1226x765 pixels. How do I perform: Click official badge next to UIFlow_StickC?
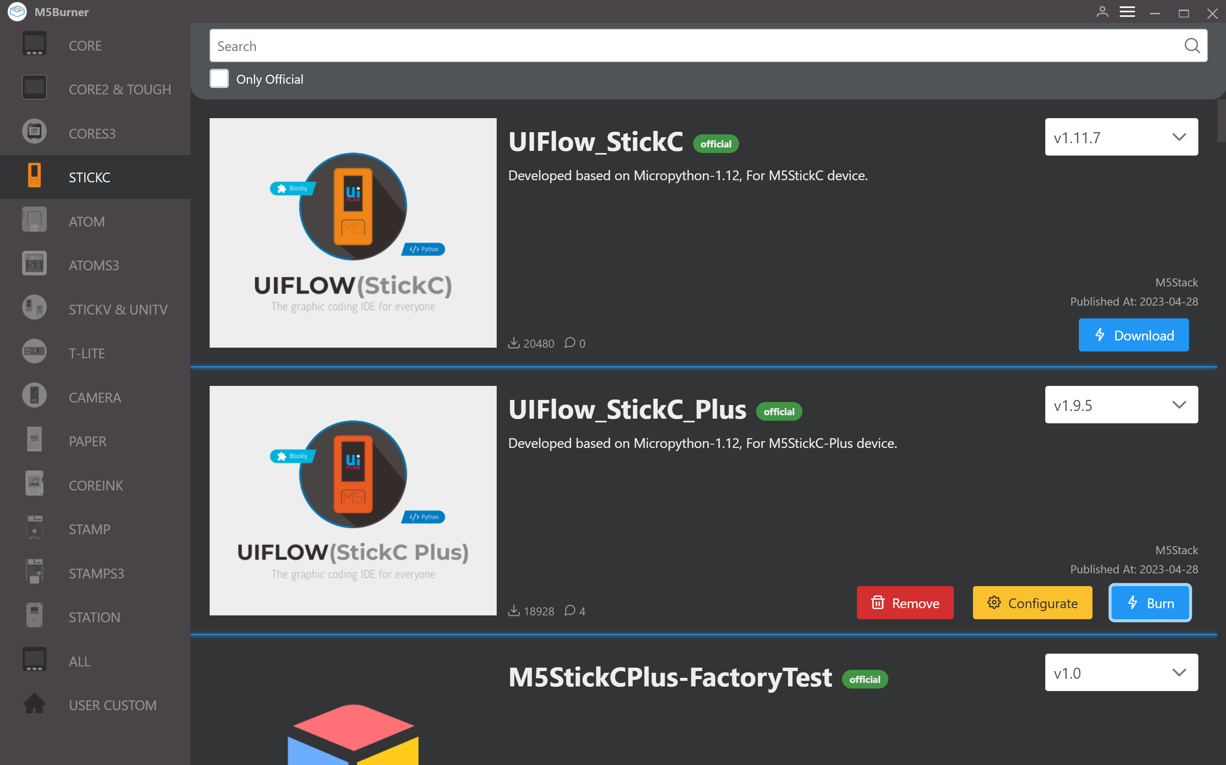point(715,144)
